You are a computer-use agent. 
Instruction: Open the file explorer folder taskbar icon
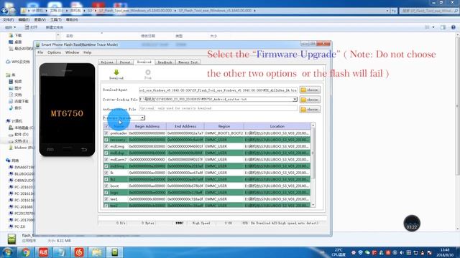coord(96,252)
